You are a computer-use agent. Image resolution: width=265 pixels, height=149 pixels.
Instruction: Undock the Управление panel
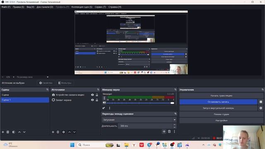[263, 89]
